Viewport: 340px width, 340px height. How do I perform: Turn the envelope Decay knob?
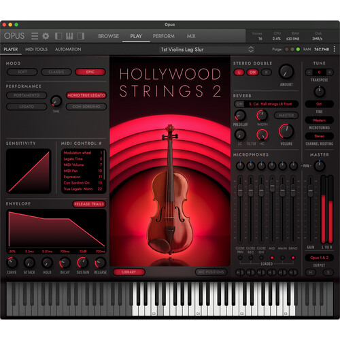coord(65,262)
